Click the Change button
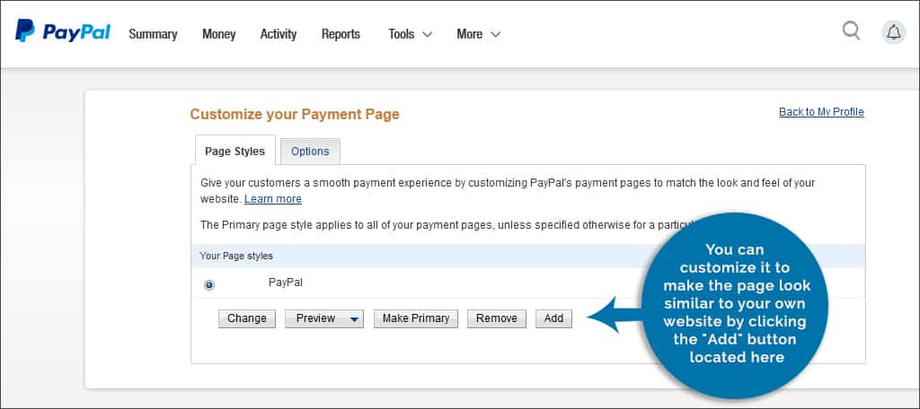The height and width of the screenshot is (409, 920). pos(247,318)
